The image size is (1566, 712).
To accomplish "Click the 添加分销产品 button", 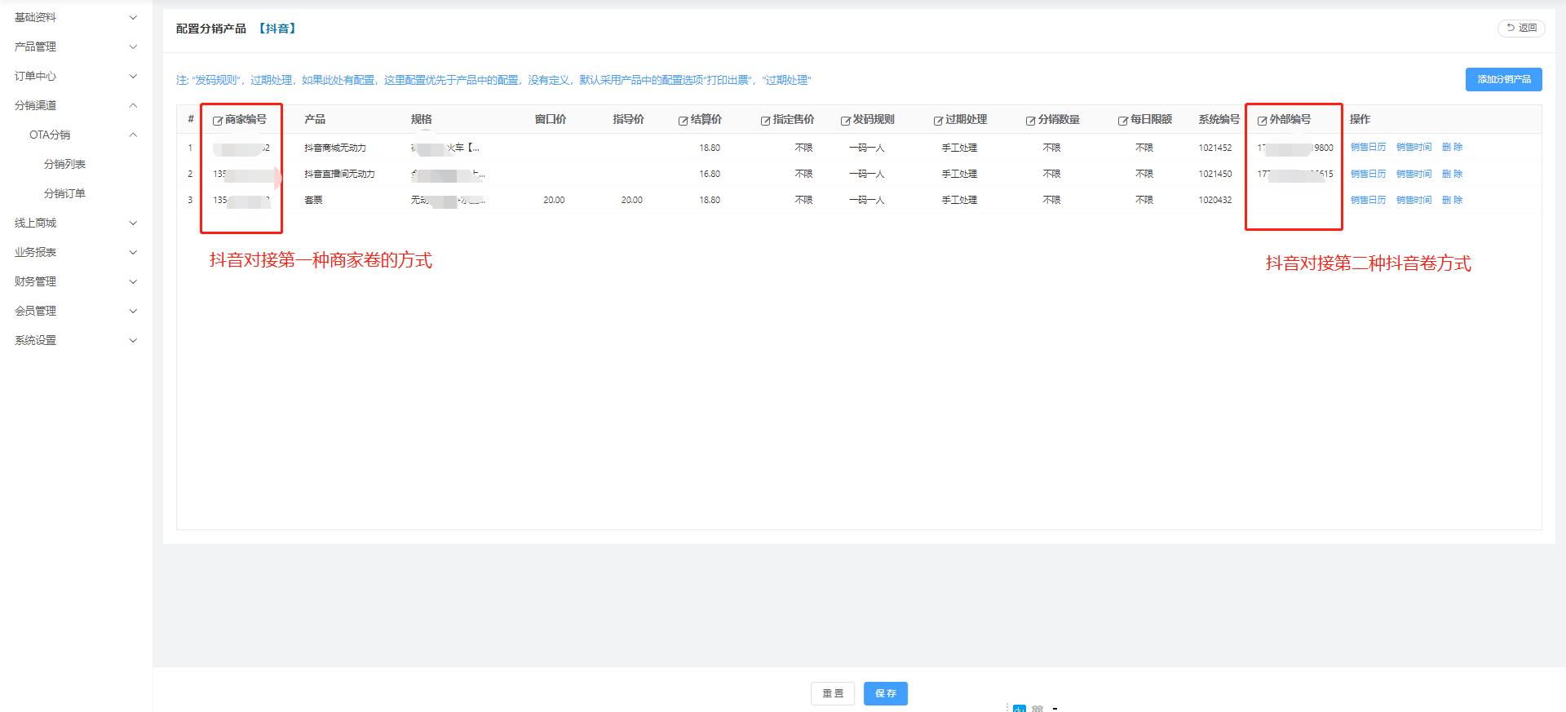I will (1503, 79).
